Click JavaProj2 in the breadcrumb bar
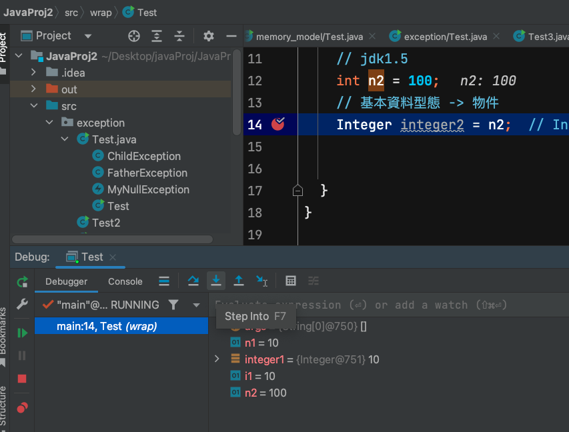Screen dimensions: 569x432 (x=28, y=12)
